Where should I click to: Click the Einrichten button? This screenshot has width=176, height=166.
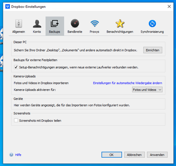point(153,50)
